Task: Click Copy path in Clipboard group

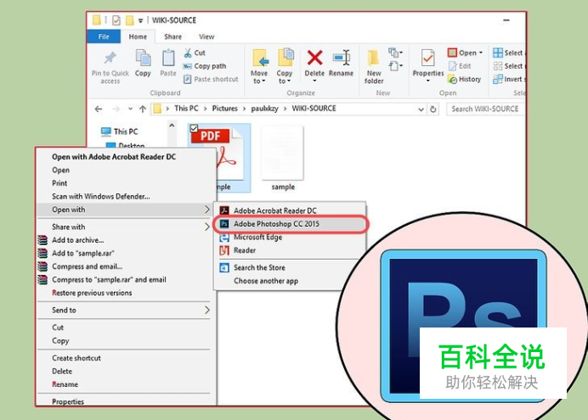Action: [x=205, y=66]
